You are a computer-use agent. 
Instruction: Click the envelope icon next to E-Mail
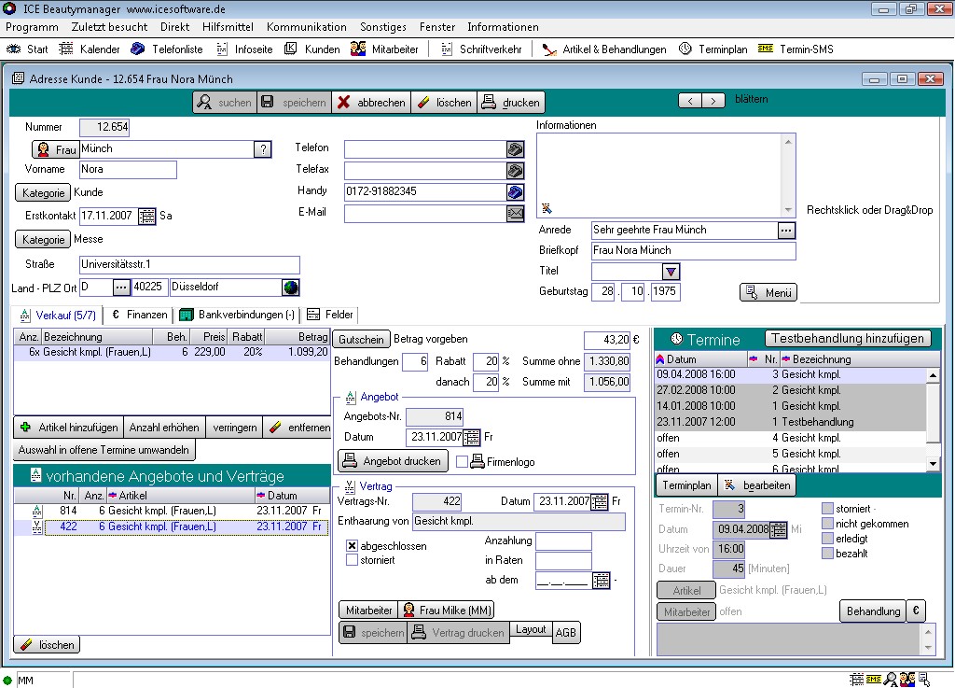pos(515,213)
